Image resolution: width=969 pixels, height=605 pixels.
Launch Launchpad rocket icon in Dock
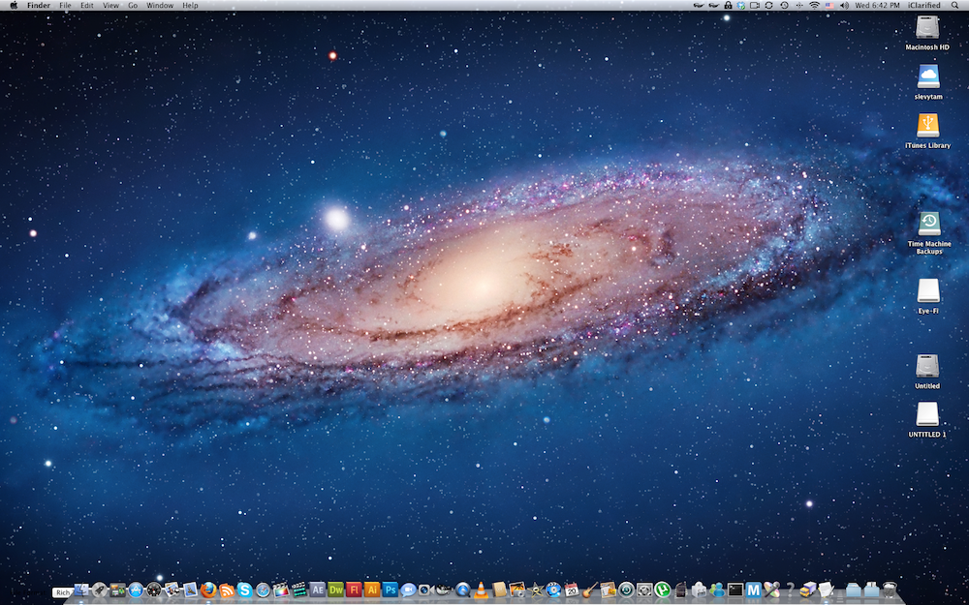click(99, 590)
